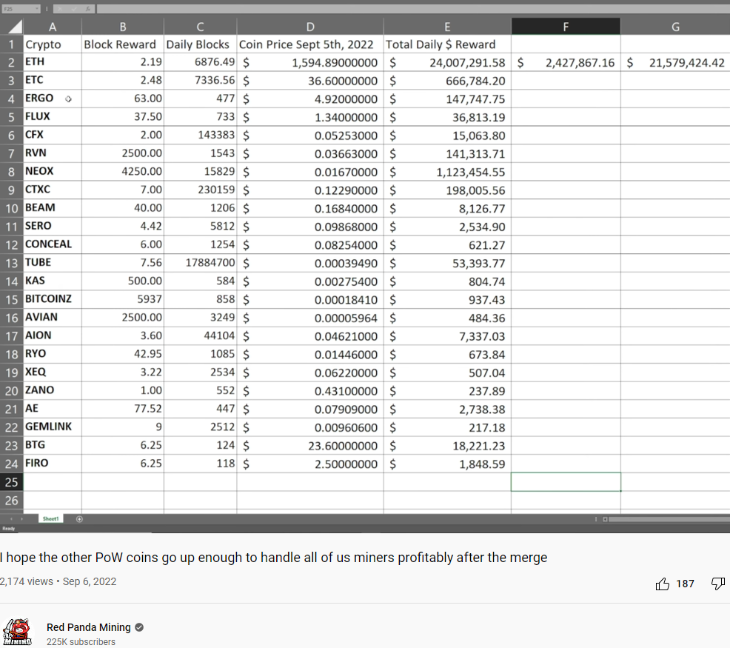Click TUBE daily blocks 17884700
Image resolution: width=730 pixels, height=648 pixels.
point(200,263)
